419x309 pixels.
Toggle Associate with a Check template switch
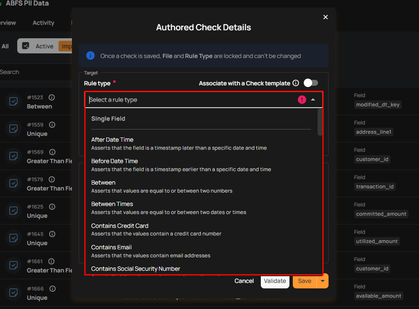(x=311, y=83)
